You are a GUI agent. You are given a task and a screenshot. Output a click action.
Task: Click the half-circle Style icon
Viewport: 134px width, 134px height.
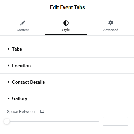click(66, 23)
